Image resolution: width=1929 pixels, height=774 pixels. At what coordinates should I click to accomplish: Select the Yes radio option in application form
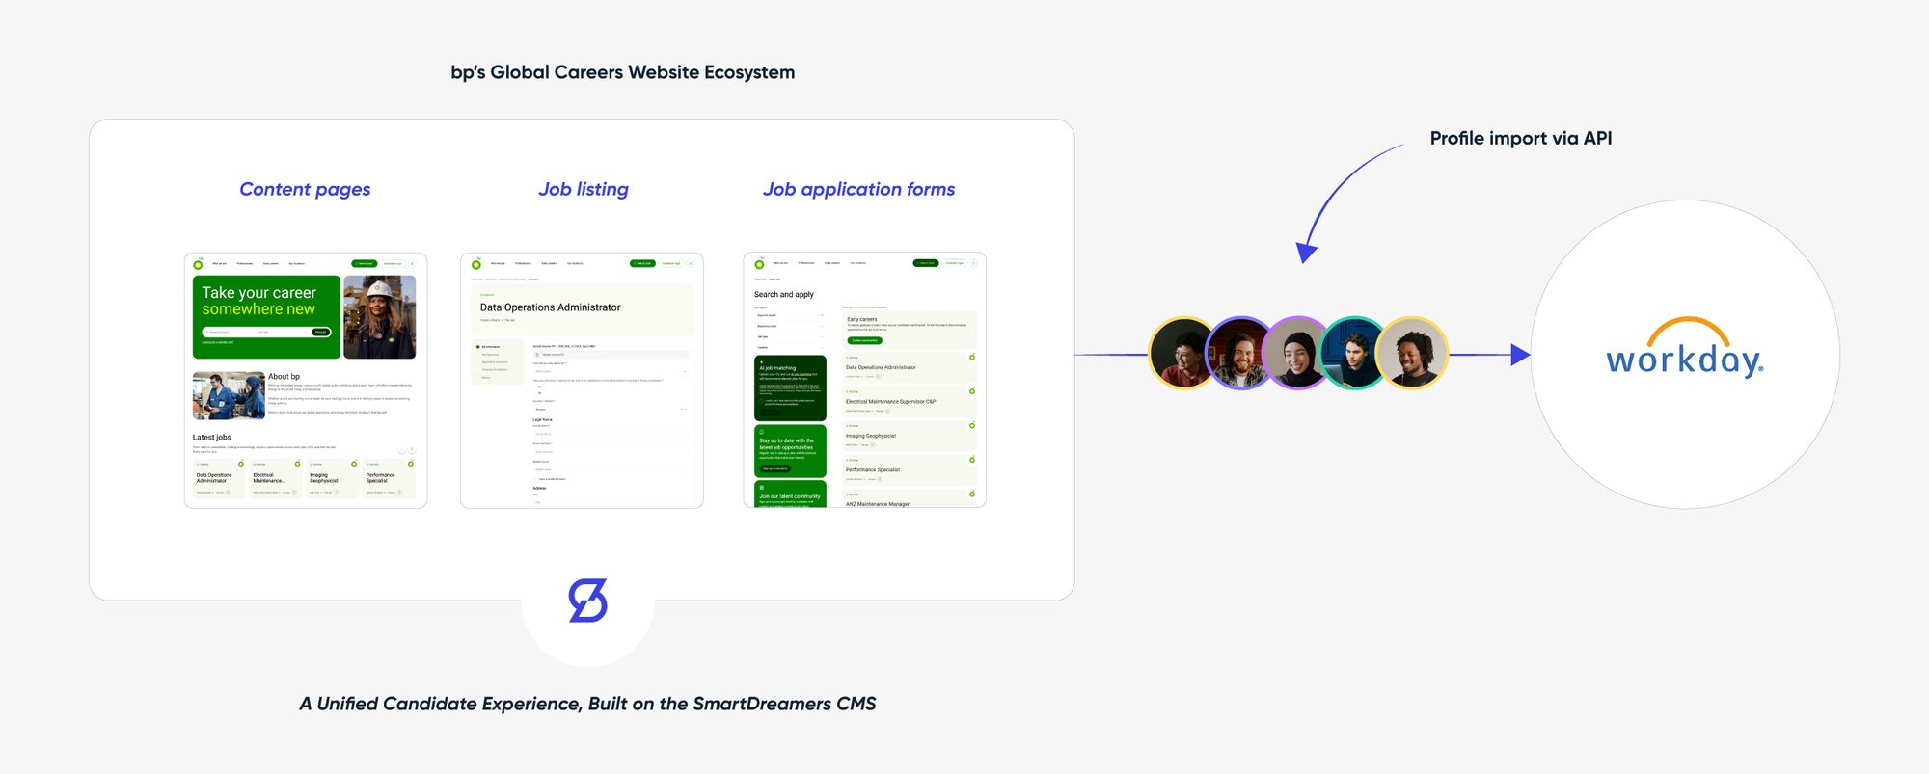click(536, 387)
